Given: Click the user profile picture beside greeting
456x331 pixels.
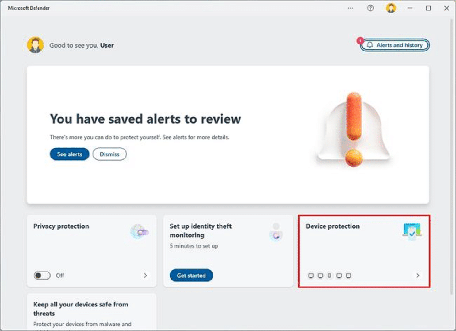Looking at the screenshot, I should tap(35, 45).
